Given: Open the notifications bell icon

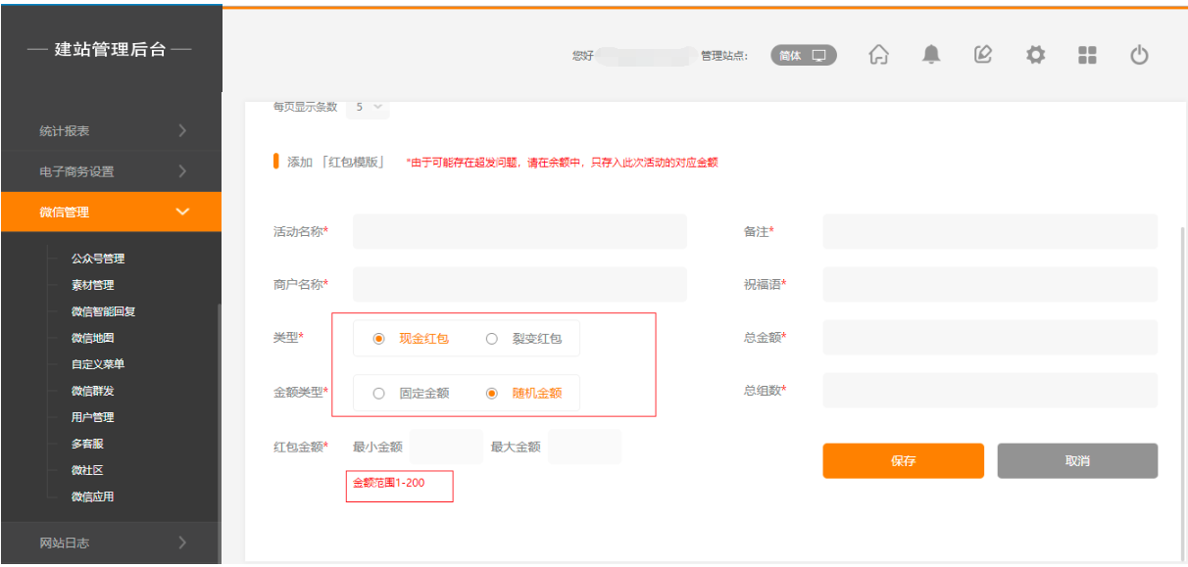Looking at the screenshot, I should pos(931,56).
